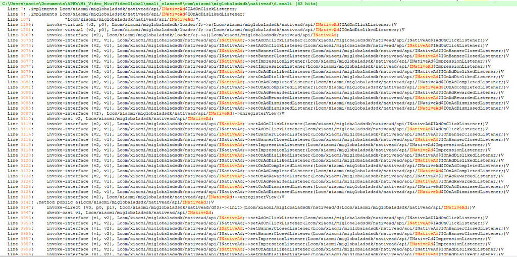This screenshot has width=517, height=257.
Task: Open Line 3122 hit highlighting INativeAd$IOnAdCompletedListener
Action: tap(258, 171)
